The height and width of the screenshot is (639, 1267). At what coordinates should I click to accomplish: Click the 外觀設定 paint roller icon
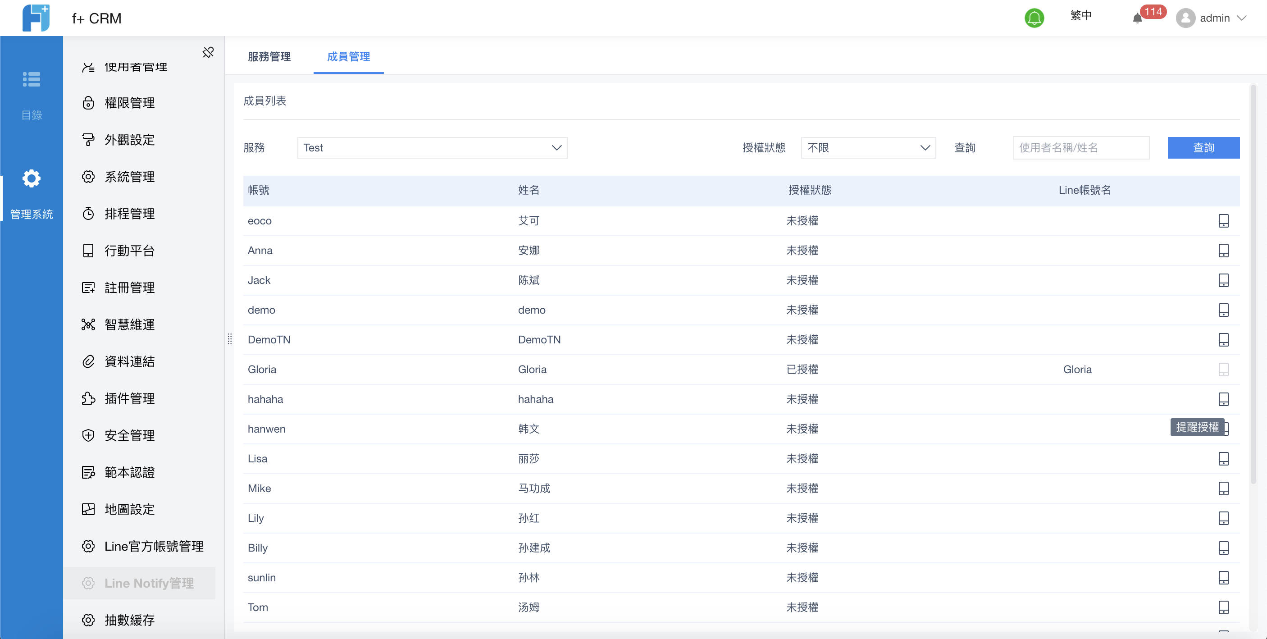pyautogui.click(x=88, y=140)
